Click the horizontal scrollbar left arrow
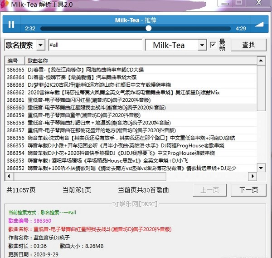The image size is (272, 258). coord(9,177)
